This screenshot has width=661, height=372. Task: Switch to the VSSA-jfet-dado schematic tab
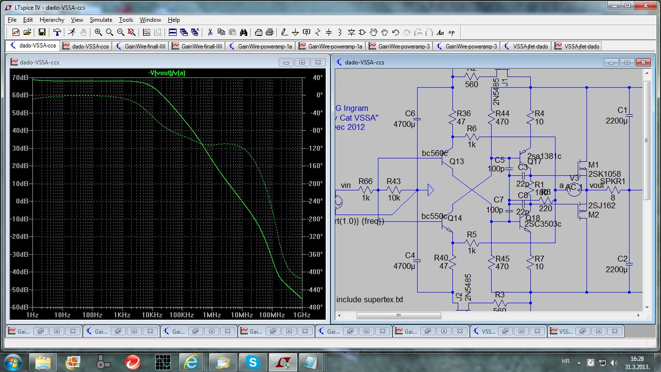tap(525, 46)
